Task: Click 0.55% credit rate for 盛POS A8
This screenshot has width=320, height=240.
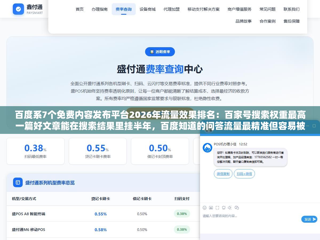Action: pyautogui.click(x=101, y=214)
